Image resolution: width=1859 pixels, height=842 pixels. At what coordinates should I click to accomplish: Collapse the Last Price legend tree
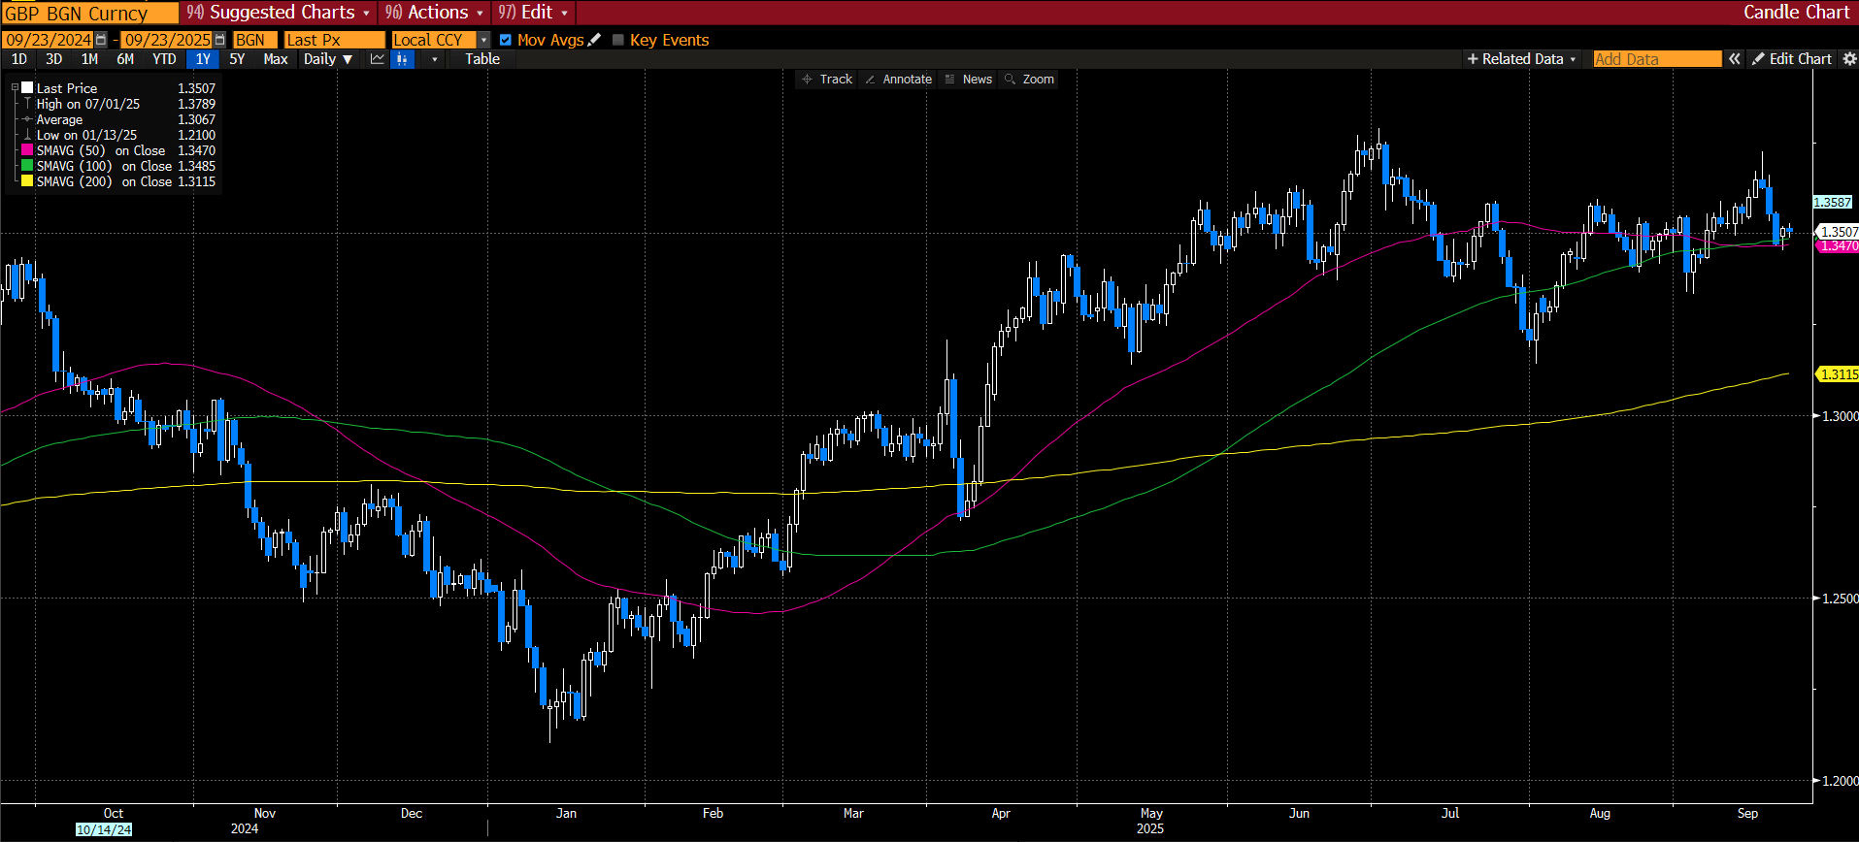pyautogui.click(x=15, y=88)
